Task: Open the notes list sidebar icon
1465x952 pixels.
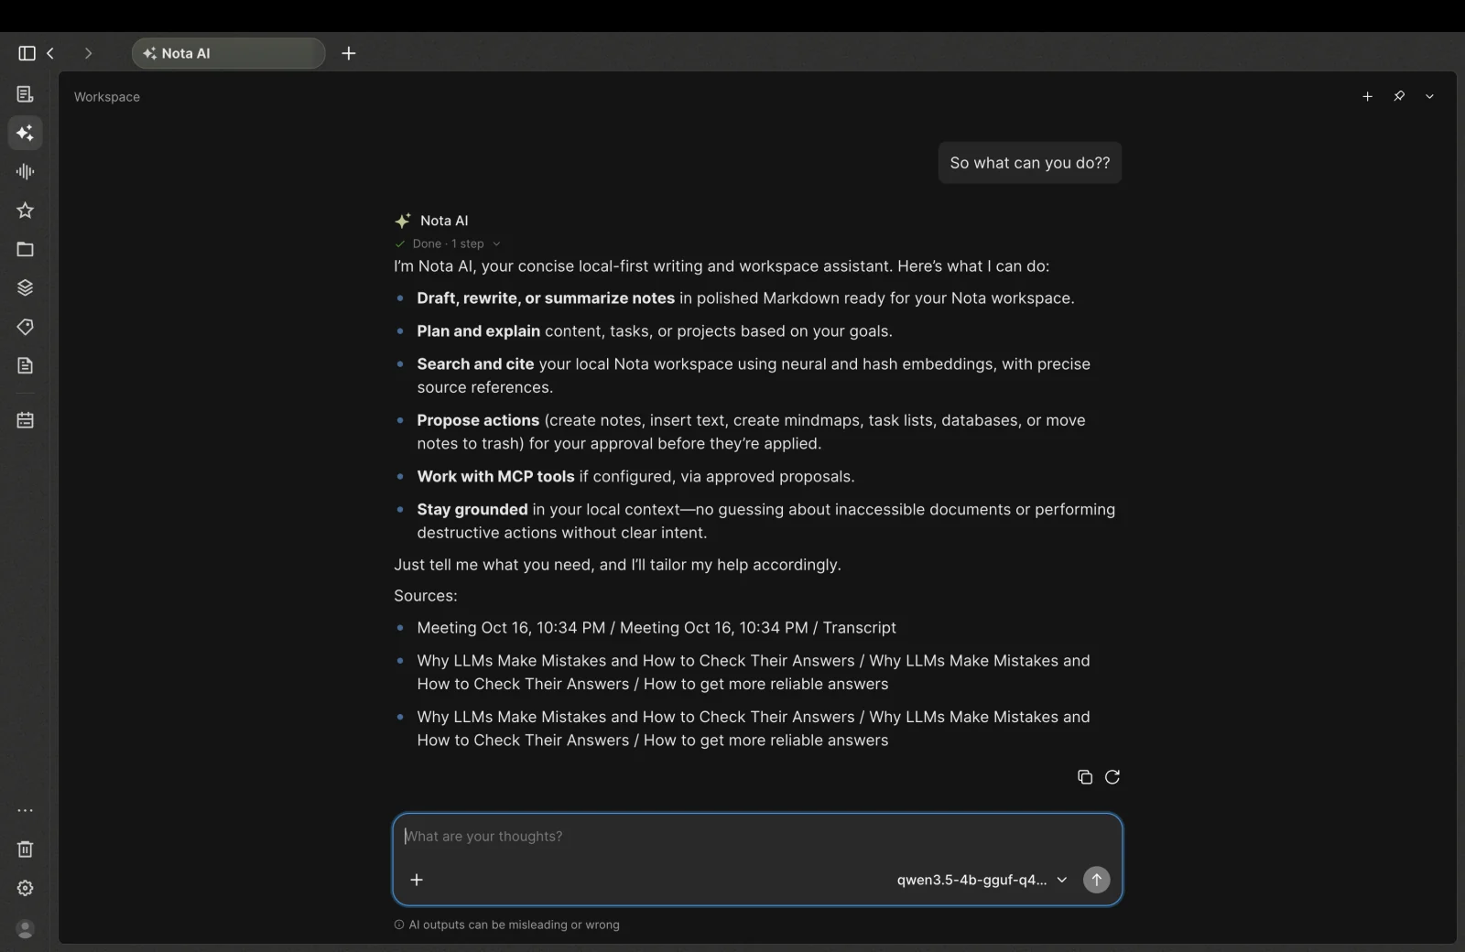Action: [x=26, y=94]
